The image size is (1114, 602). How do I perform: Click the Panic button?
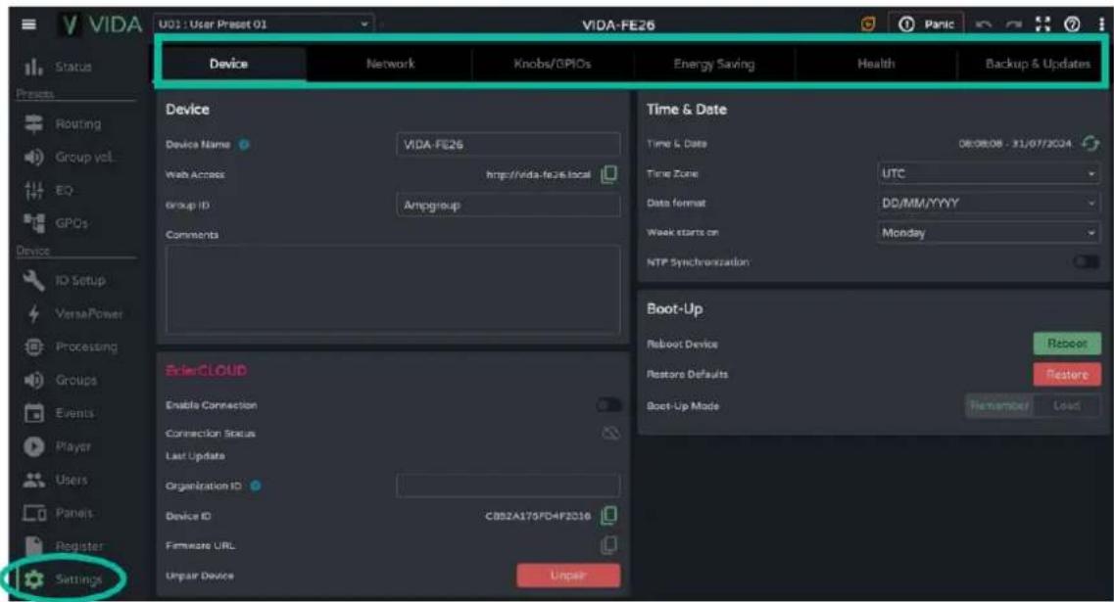[x=926, y=24]
